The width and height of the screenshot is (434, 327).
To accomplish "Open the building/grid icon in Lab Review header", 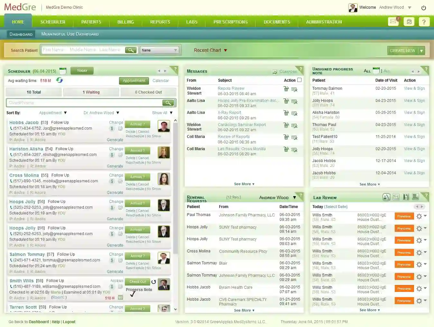I will pyautogui.click(x=415, y=197).
